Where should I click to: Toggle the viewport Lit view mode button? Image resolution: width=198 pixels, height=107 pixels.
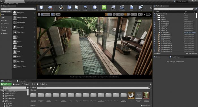(53, 14)
